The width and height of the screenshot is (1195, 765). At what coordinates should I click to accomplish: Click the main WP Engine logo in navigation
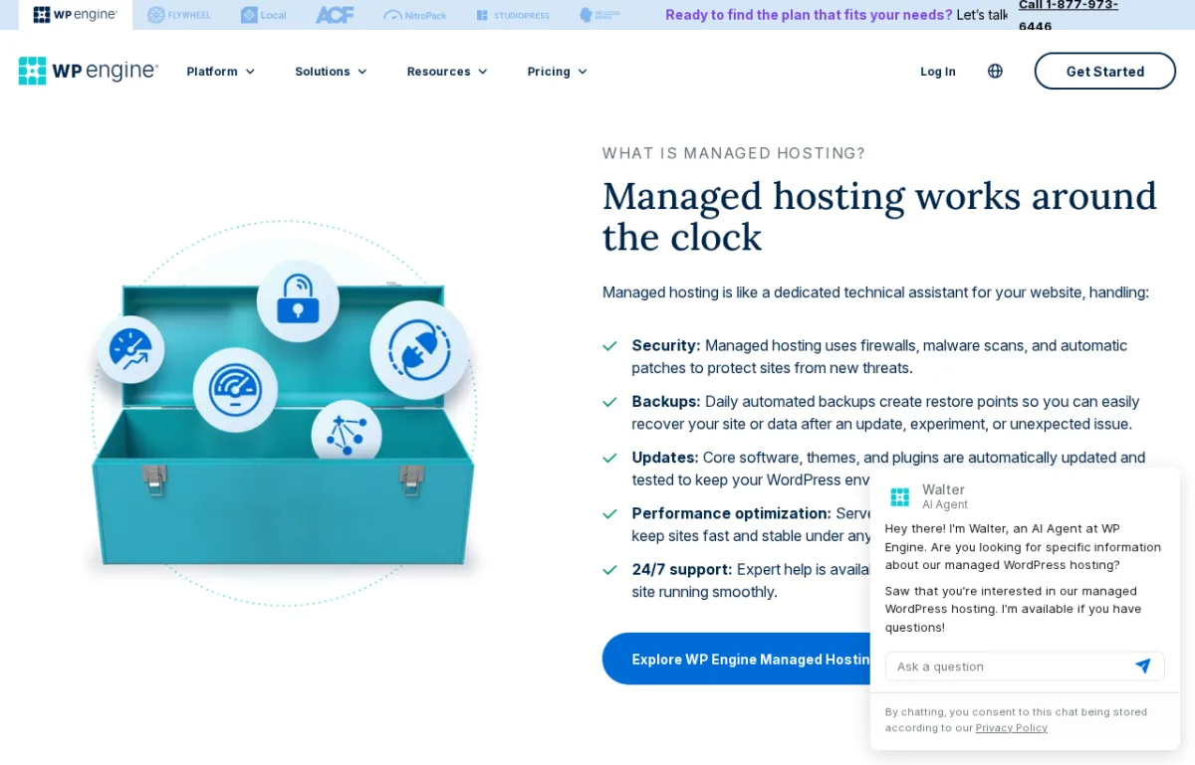click(x=89, y=71)
